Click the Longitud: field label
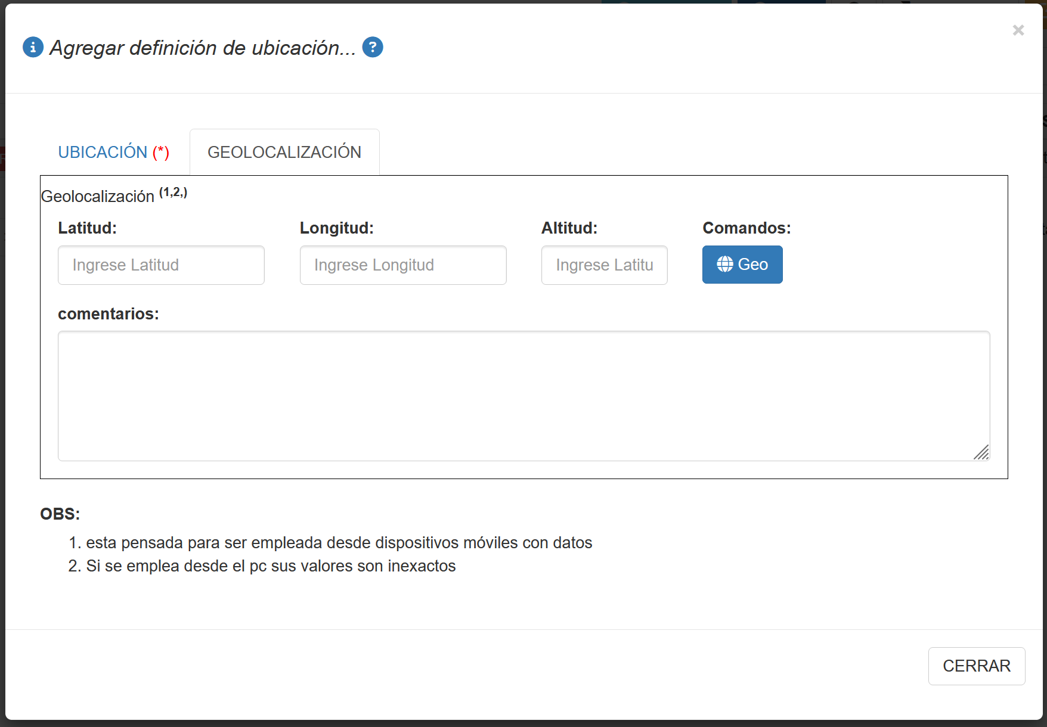This screenshot has height=727, width=1047. (336, 228)
